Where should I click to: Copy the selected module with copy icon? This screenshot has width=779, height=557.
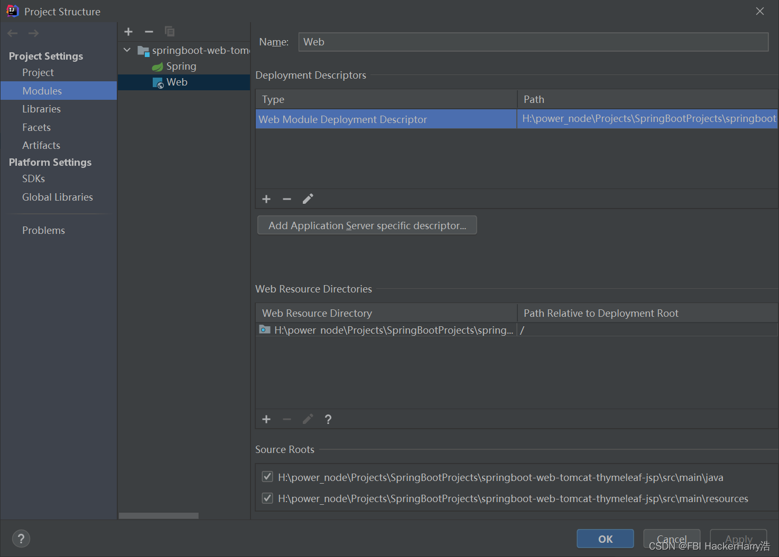170,32
